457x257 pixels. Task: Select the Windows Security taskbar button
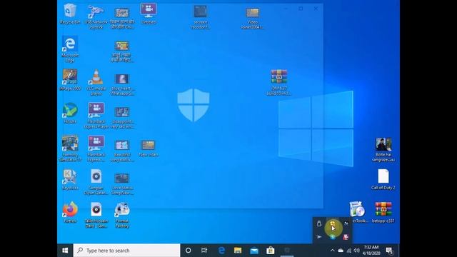coord(287,251)
